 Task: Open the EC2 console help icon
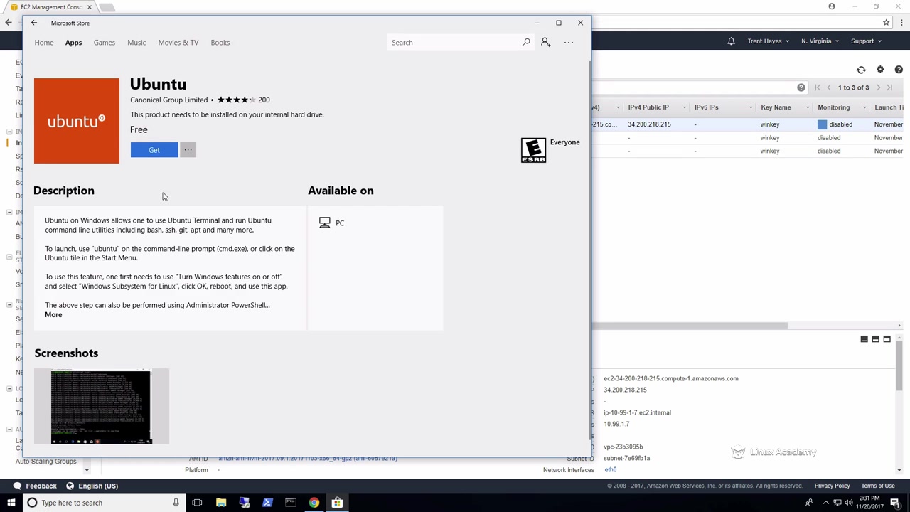pos(899,70)
